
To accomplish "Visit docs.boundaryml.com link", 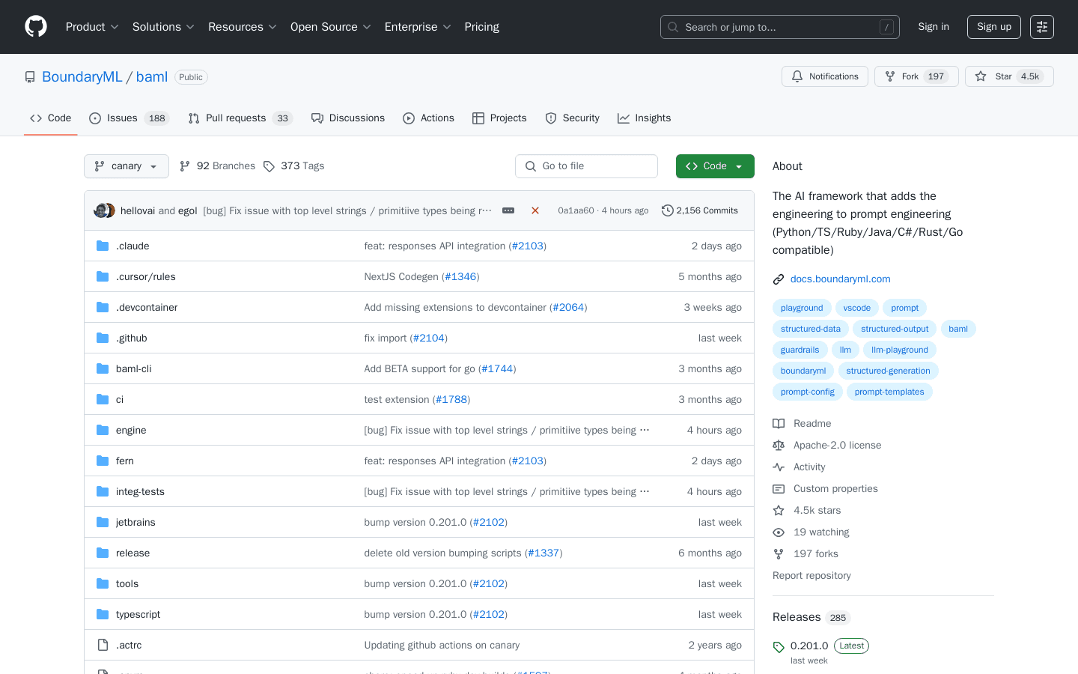I will pyautogui.click(x=840, y=279).
